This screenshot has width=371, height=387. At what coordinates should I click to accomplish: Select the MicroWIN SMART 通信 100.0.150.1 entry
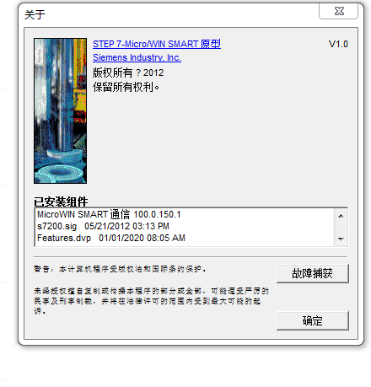[109, 214]
